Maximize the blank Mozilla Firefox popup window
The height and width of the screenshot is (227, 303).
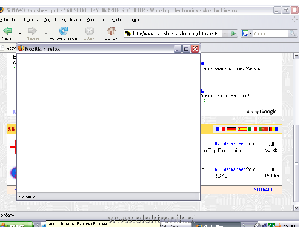click(x=187, y=48)
